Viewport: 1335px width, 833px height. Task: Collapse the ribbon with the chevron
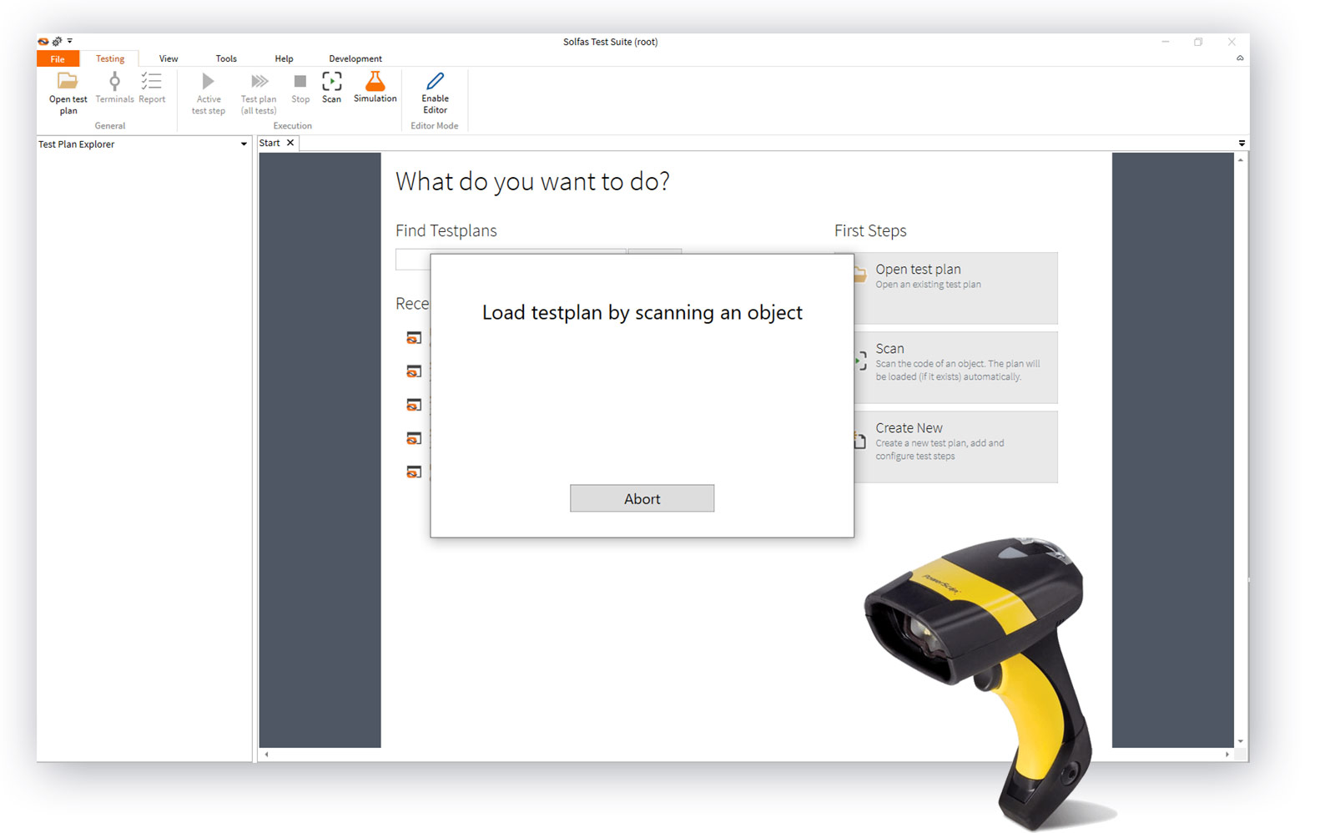(x=1239, y=58)
